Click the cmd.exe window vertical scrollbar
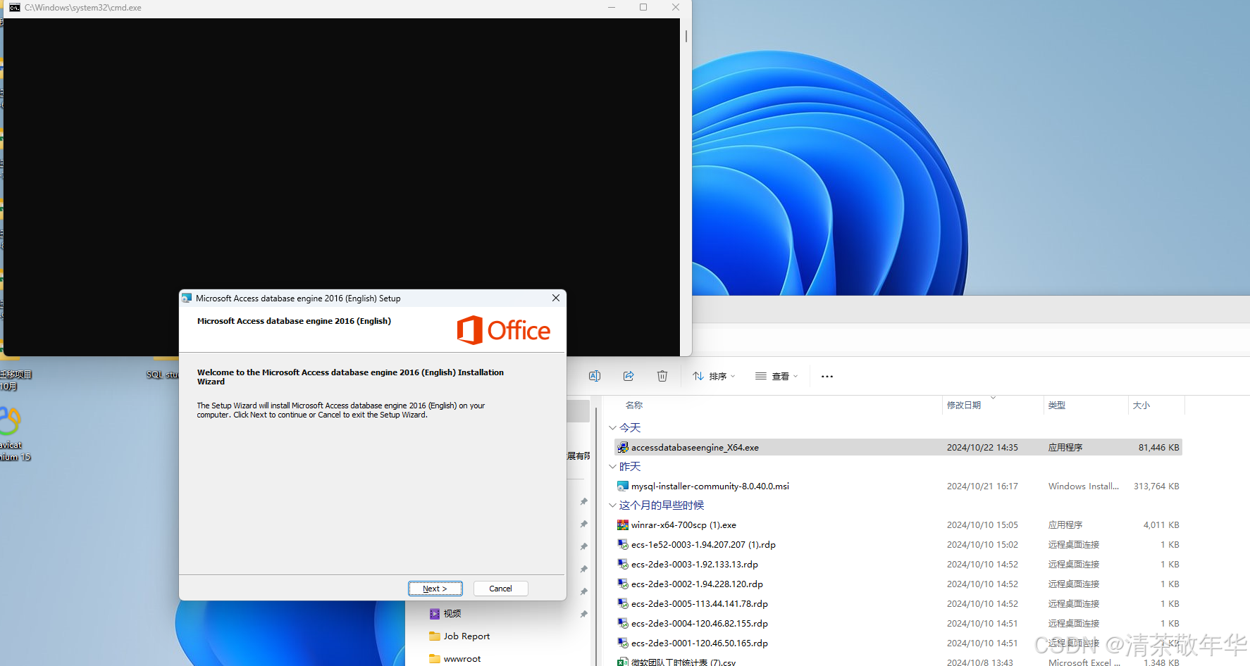The image size is (1250, 666). point(686,36)
